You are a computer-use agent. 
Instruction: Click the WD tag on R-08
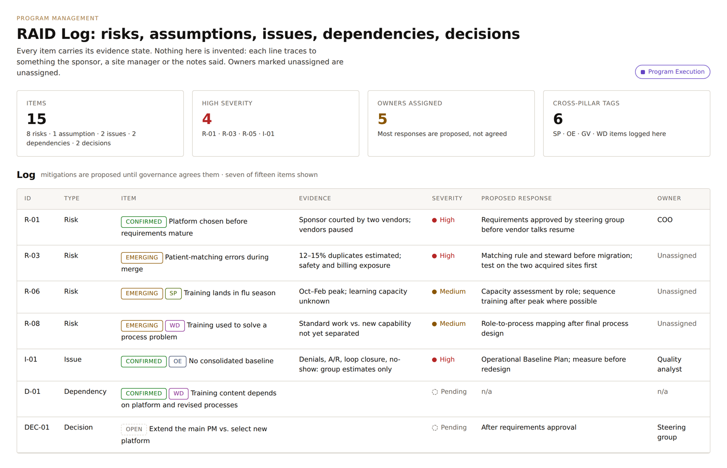[x=175, y=325]
